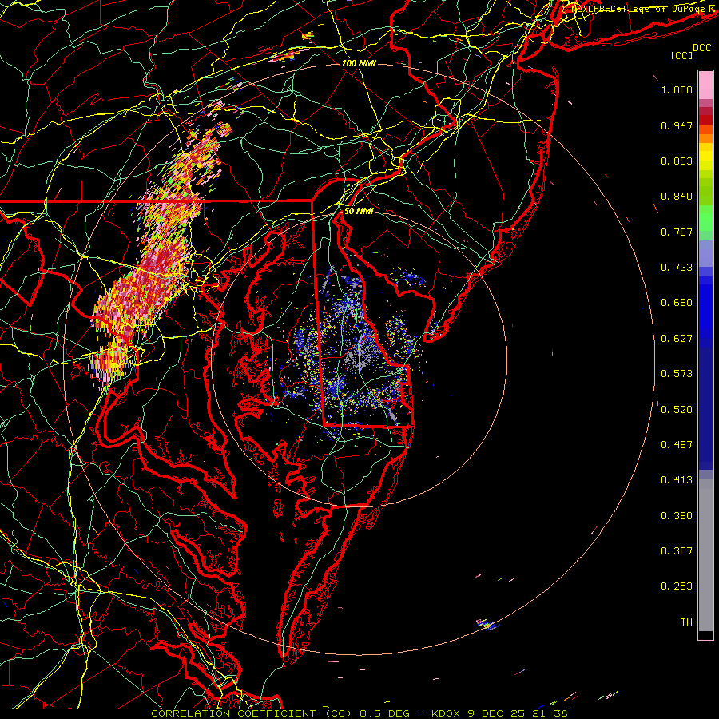Click the 0.840 legend value
Screen dimensions: 719x719
(677, 197)
